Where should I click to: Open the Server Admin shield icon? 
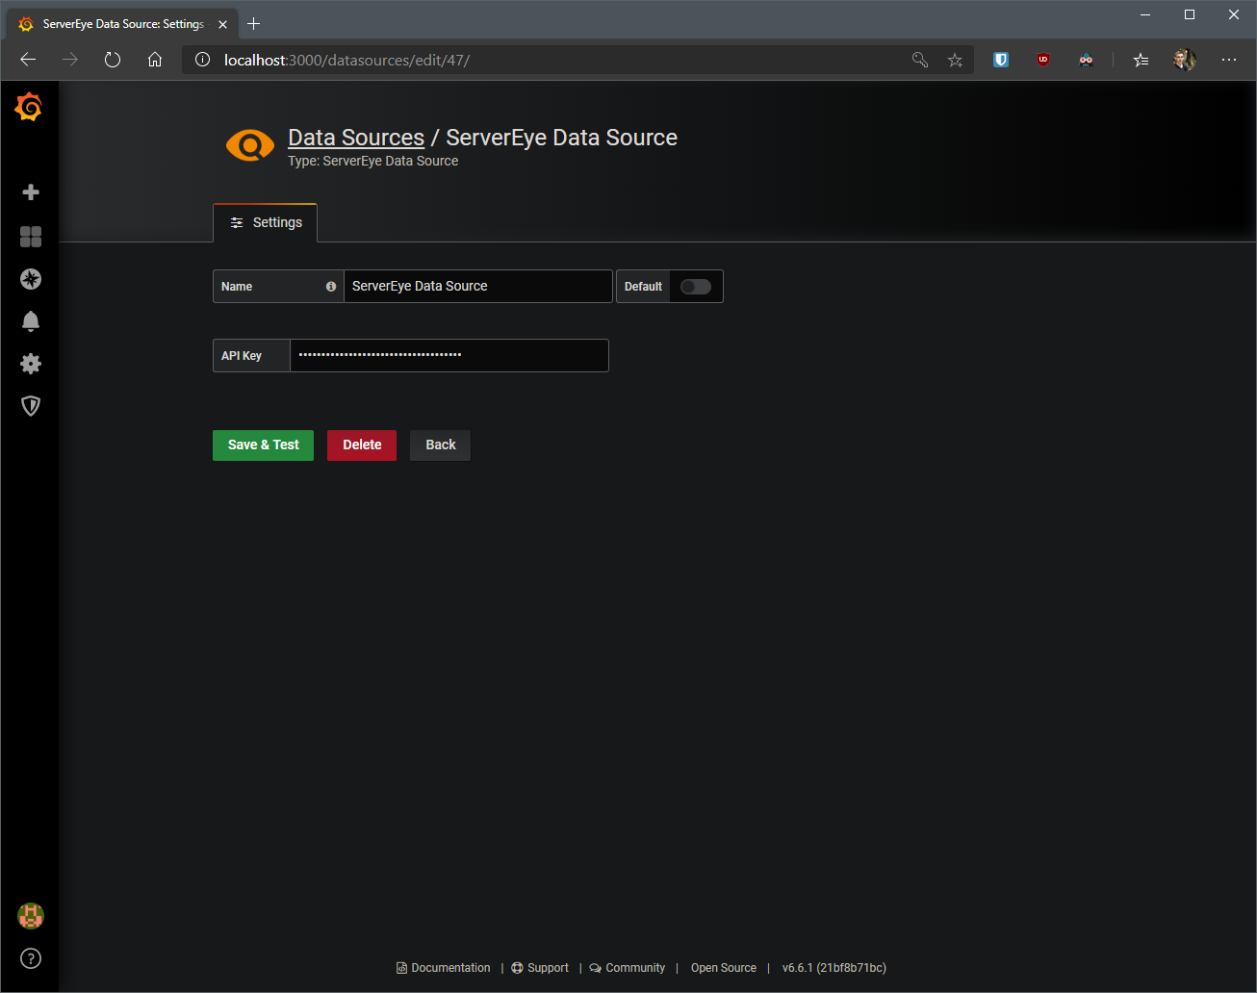point(31,406)
